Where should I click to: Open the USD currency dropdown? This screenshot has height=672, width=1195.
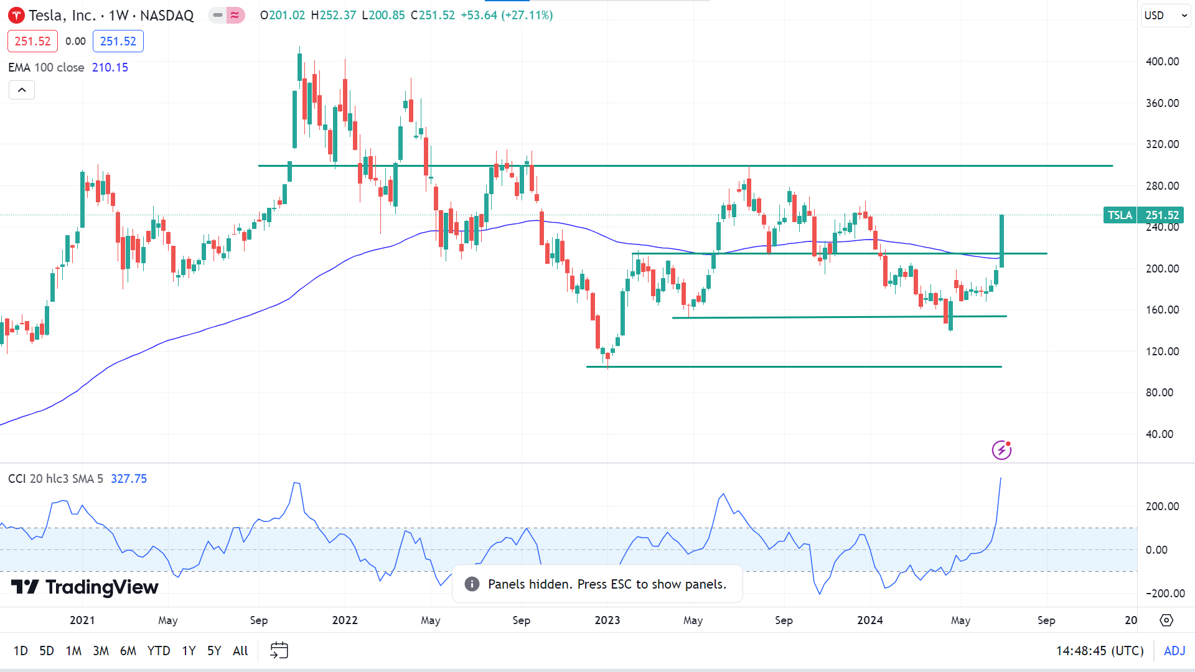[x=1166, y=16]
